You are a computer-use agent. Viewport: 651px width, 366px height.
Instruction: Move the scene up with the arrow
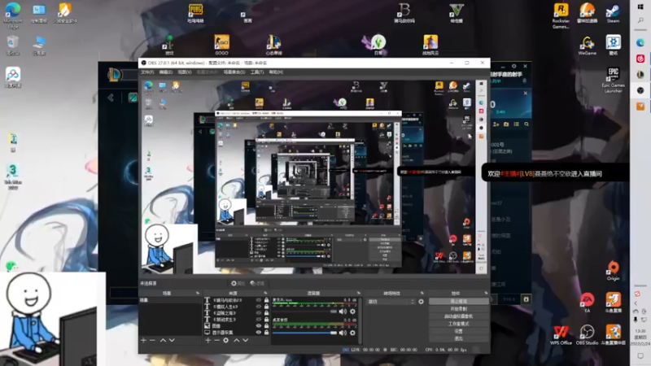163,340
